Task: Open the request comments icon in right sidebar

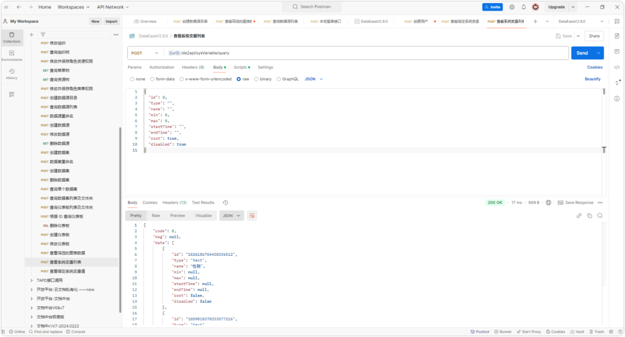Action: 617,52
